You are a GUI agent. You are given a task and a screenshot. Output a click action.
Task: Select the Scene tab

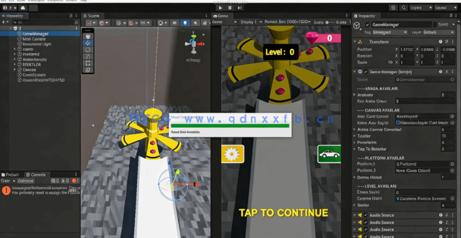pyautogui.click(x=92, y=16)
